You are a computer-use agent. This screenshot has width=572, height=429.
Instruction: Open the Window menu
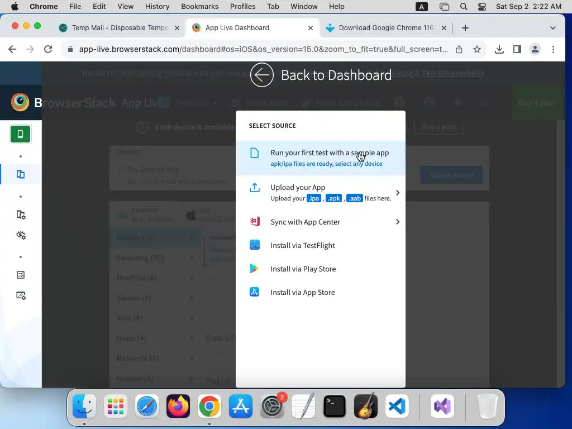[x=304, y=6]
